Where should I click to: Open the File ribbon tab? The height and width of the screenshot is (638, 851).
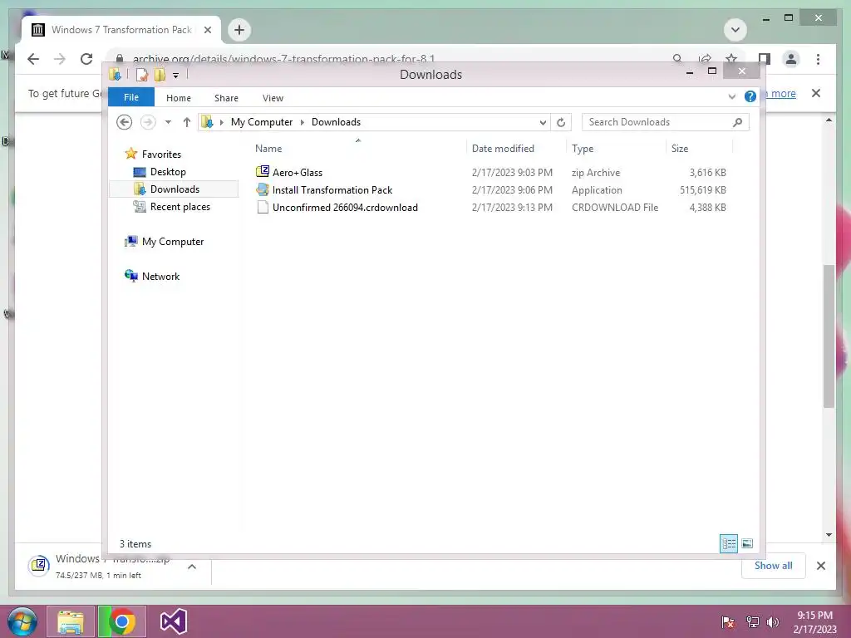(130, 97)
